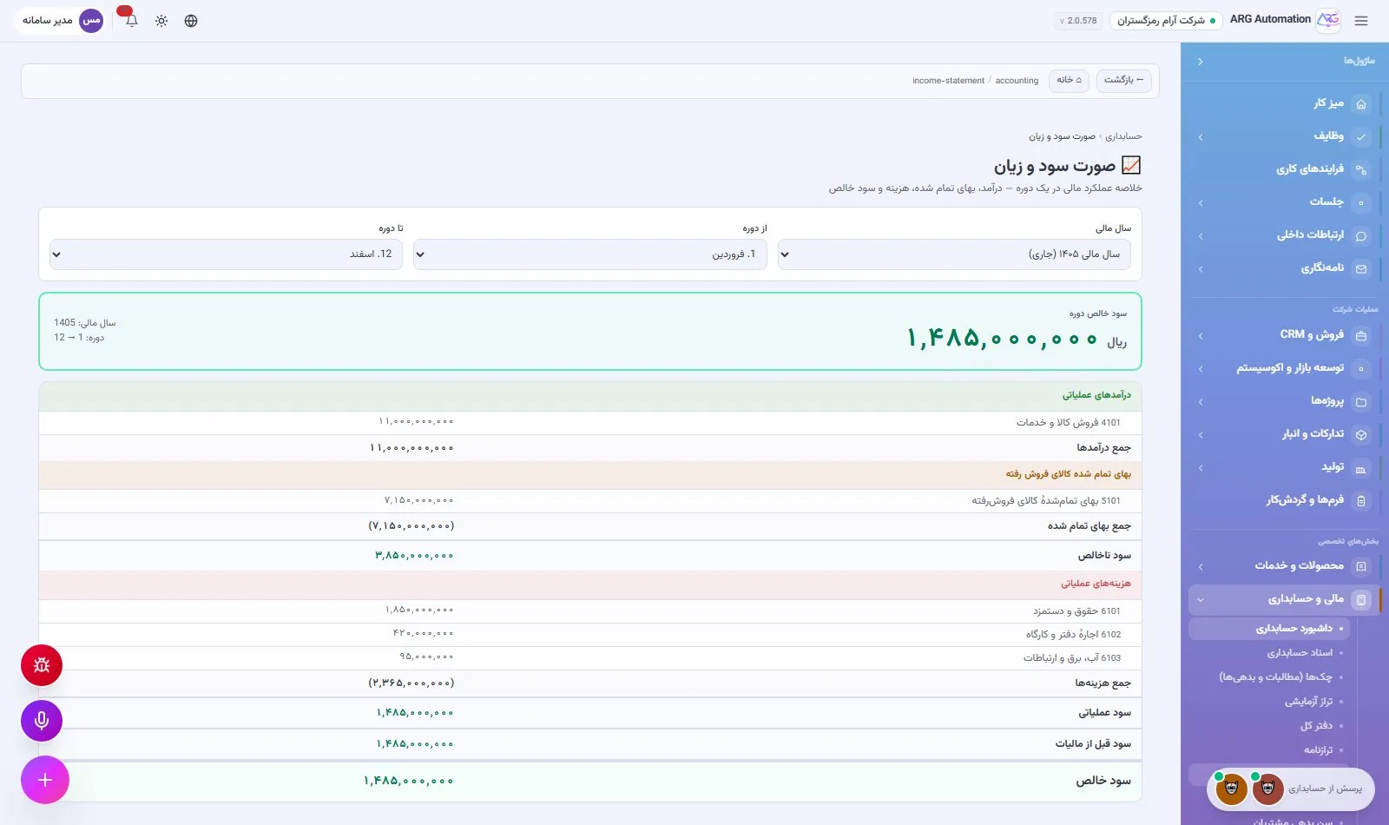This screenshot has height=825, width=1389.
Task: Open تولید production icon
Action: pos(1361,468)
